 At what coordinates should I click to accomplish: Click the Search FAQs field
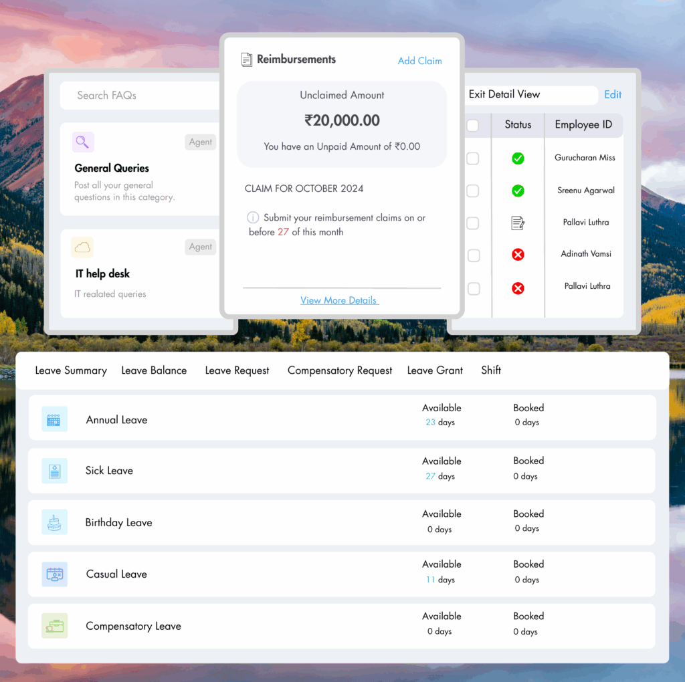point(140,95)
